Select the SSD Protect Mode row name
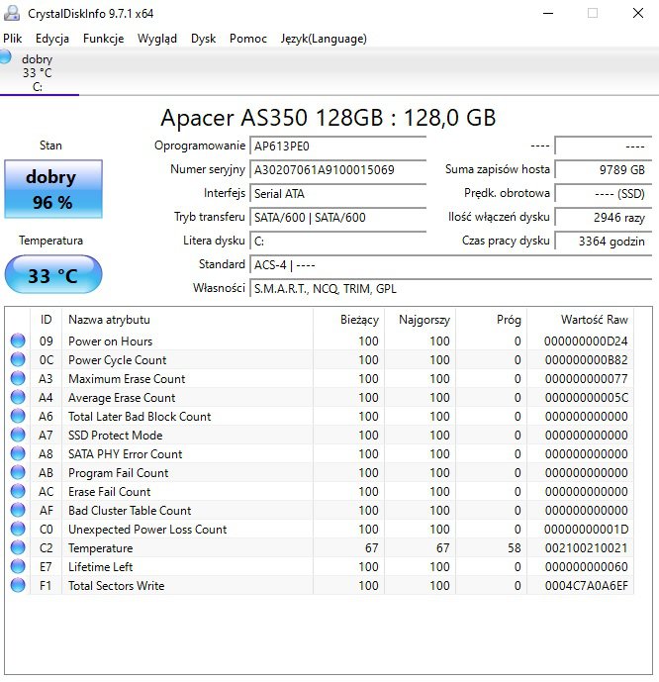 pyautogui.click(x=115, y=435)
